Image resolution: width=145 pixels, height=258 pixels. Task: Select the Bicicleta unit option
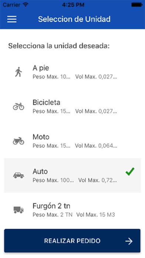pos(72,106)
